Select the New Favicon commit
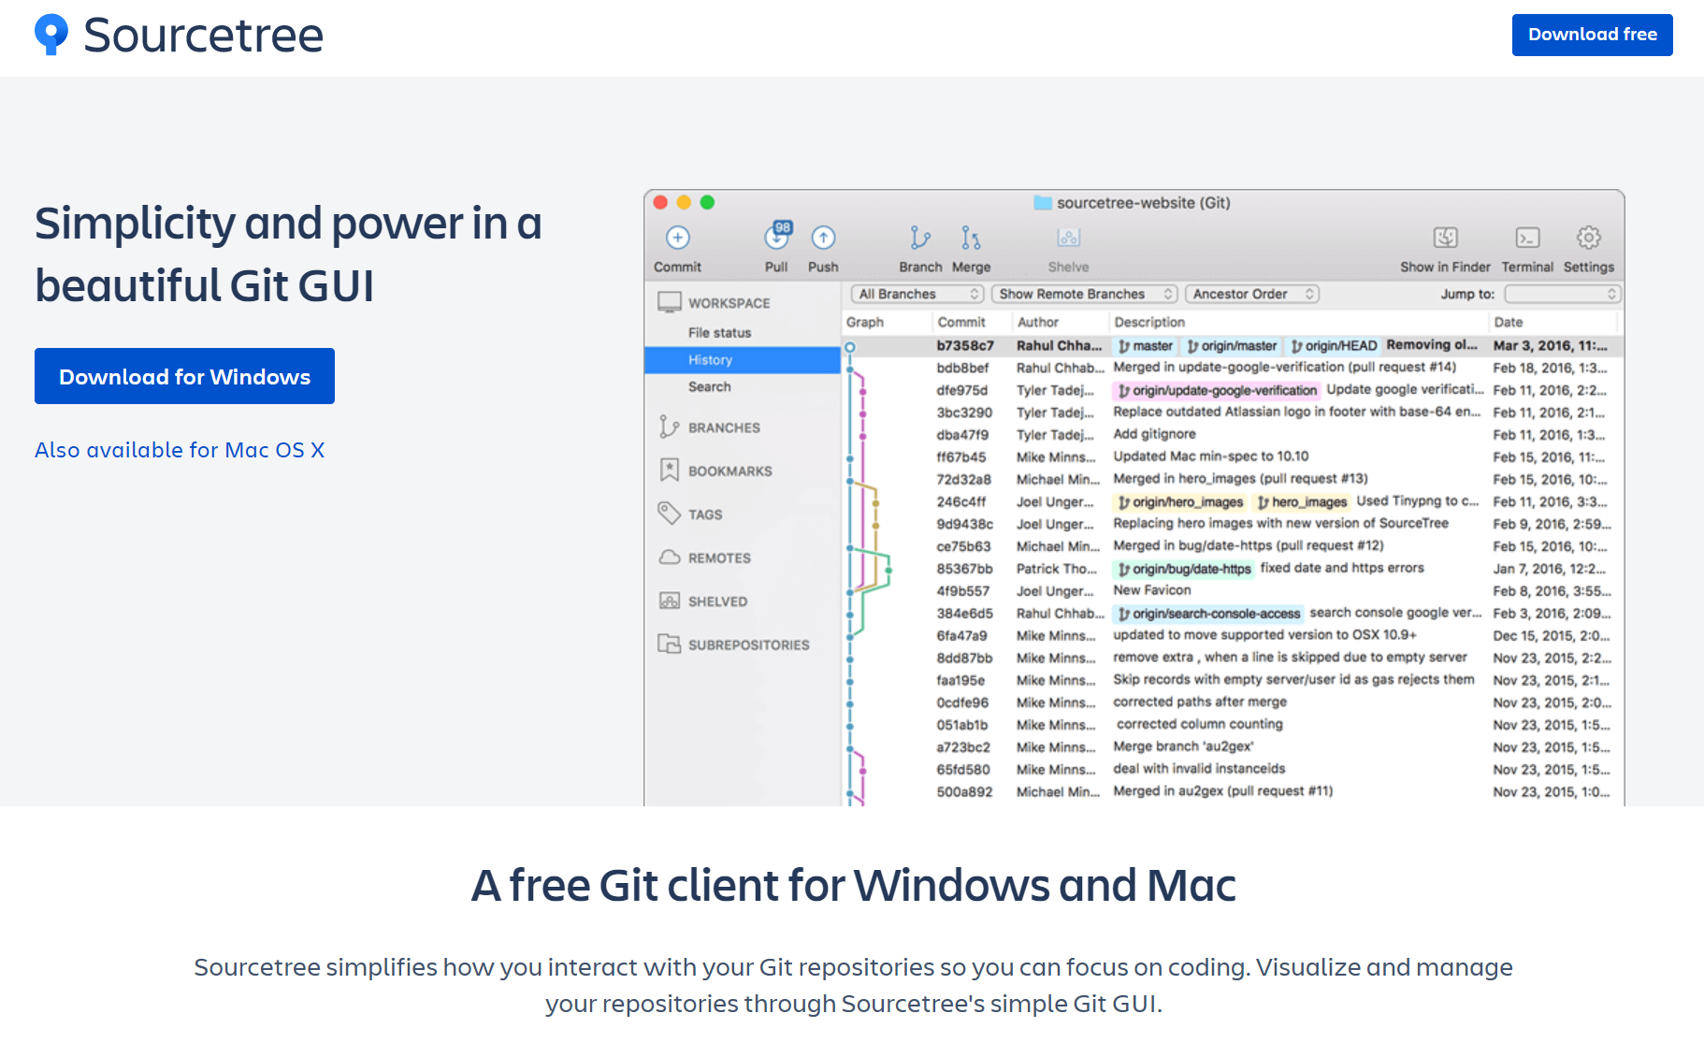Image resolution: width=1704 pixels, height=1057 pixels. 1151,590
